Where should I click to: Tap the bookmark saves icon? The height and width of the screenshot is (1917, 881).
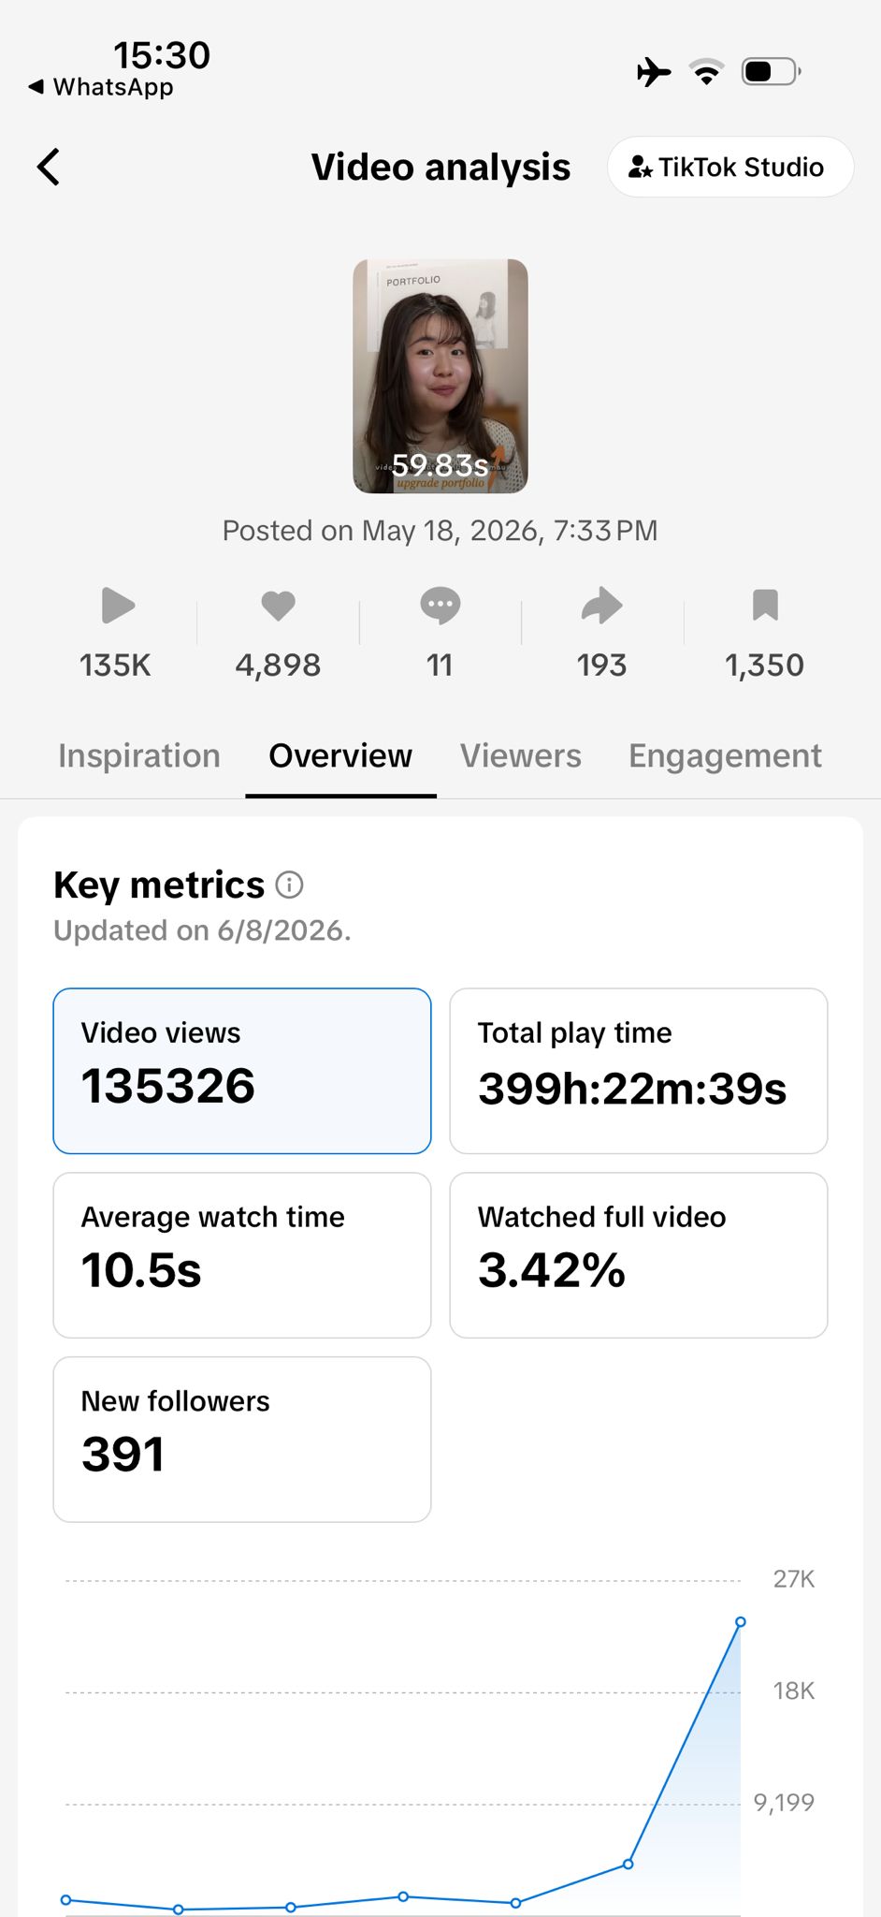[765, 605]
